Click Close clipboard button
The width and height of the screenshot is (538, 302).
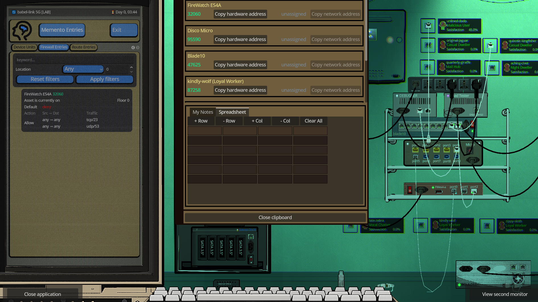tap(275, 217)
